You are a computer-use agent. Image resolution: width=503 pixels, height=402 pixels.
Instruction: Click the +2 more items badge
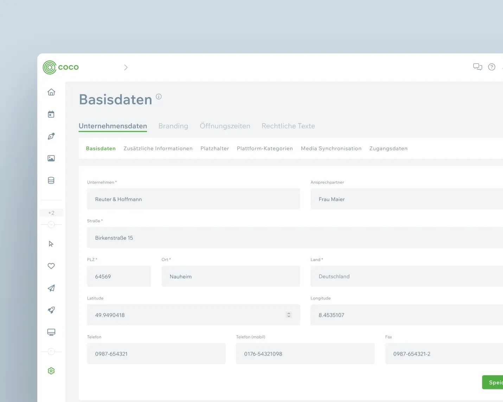[x=51, y=213]
